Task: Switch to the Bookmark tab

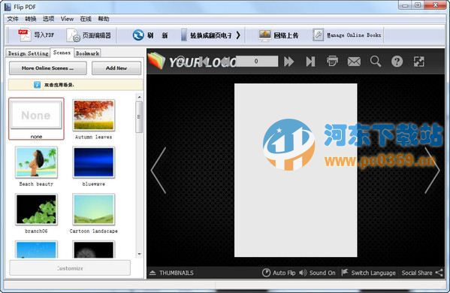Action: [88, 53]
